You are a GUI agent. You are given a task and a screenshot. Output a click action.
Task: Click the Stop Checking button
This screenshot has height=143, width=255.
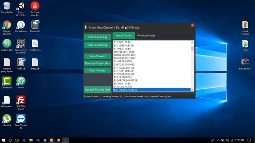[x=97, y=45]
